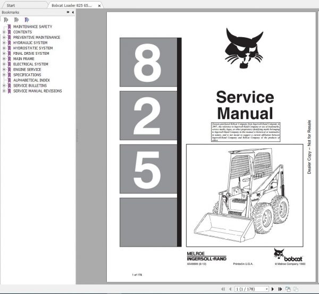Go to the previous page
319x294 pixels.
pyautogui.click(x=230, y=289)
